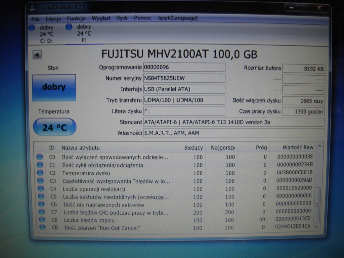This screenshot has height=258, width=344.
Task: Click current value 200 in the C7 row
Action: point(198,212)
